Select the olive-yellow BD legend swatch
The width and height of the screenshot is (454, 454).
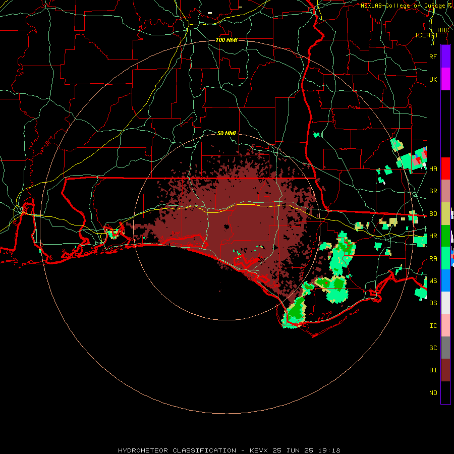(x=445, y=213)
